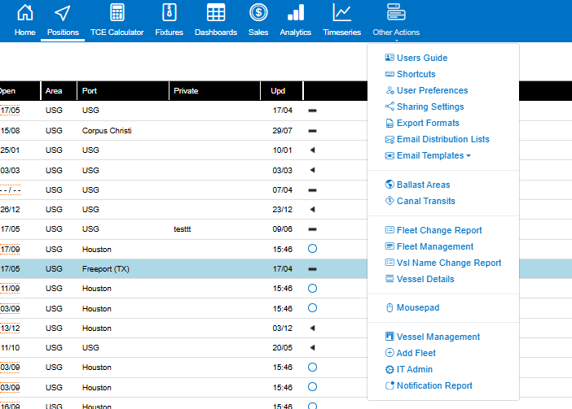The height and width of the screenshot is (409, 572).
Task: Open the Home icon in top bar
Action: (25, 14)
